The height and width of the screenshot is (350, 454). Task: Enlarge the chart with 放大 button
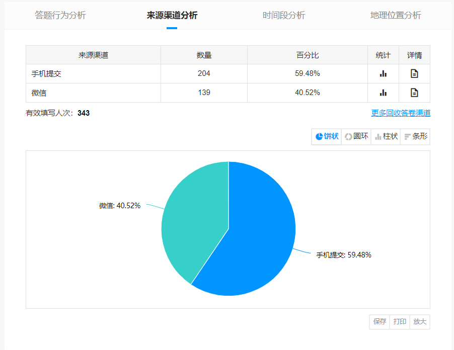(x=420, y=322)
